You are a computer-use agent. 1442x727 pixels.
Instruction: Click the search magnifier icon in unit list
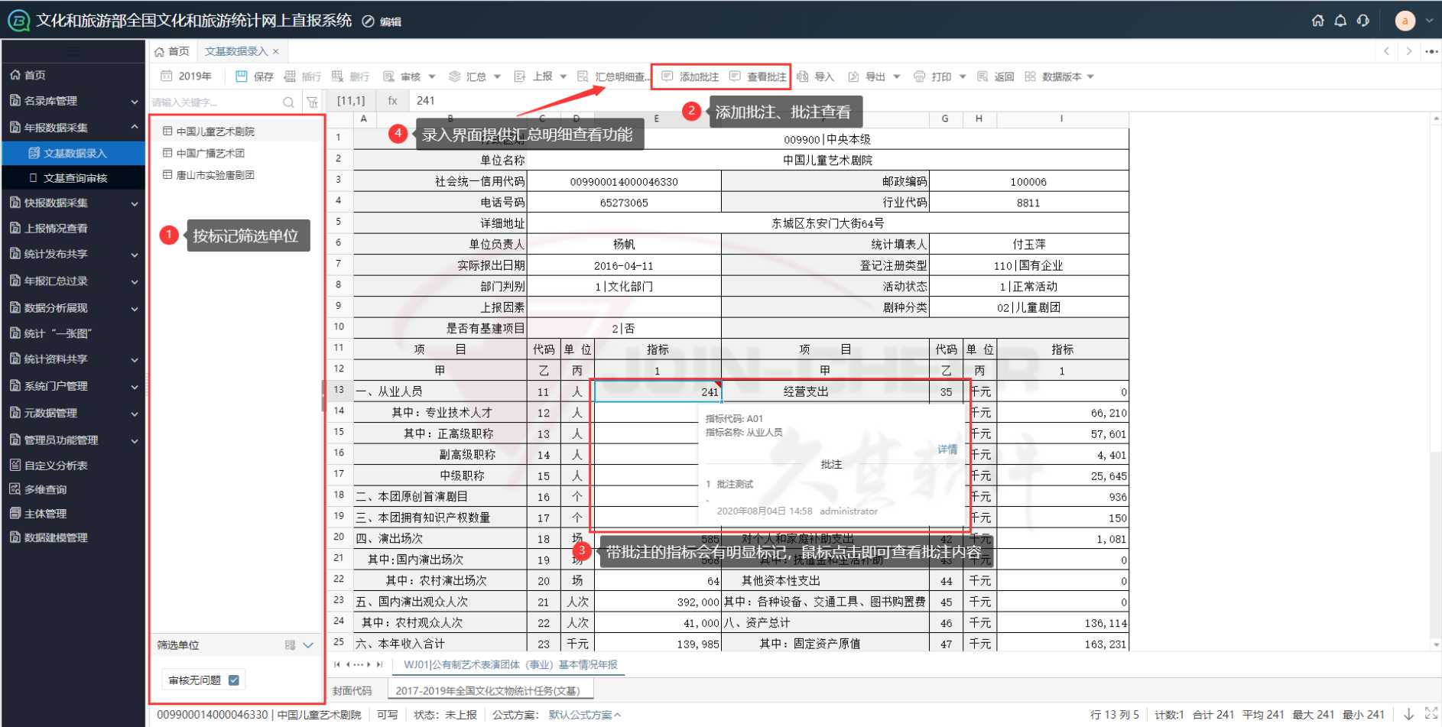click(x=288, y=102)
